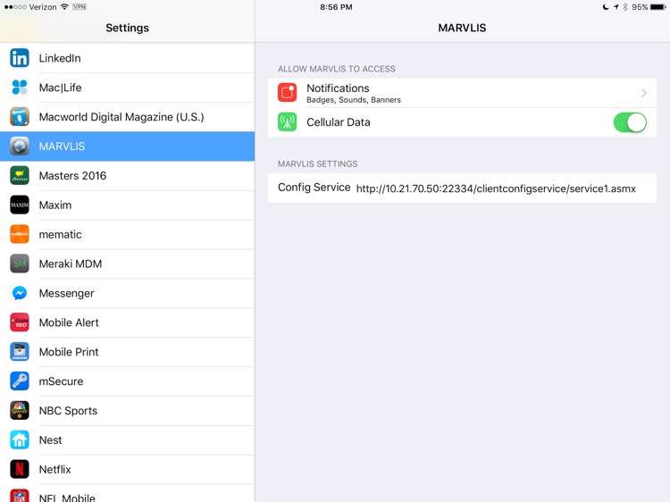Select the highlighted MARVLIS row
This screenshot has height=502, width=670.
coord(128,146)
